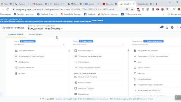Click the Ad Exchange linking icon
The width and height of the screenshot is (181, 102).
click(x=76, y=88)
